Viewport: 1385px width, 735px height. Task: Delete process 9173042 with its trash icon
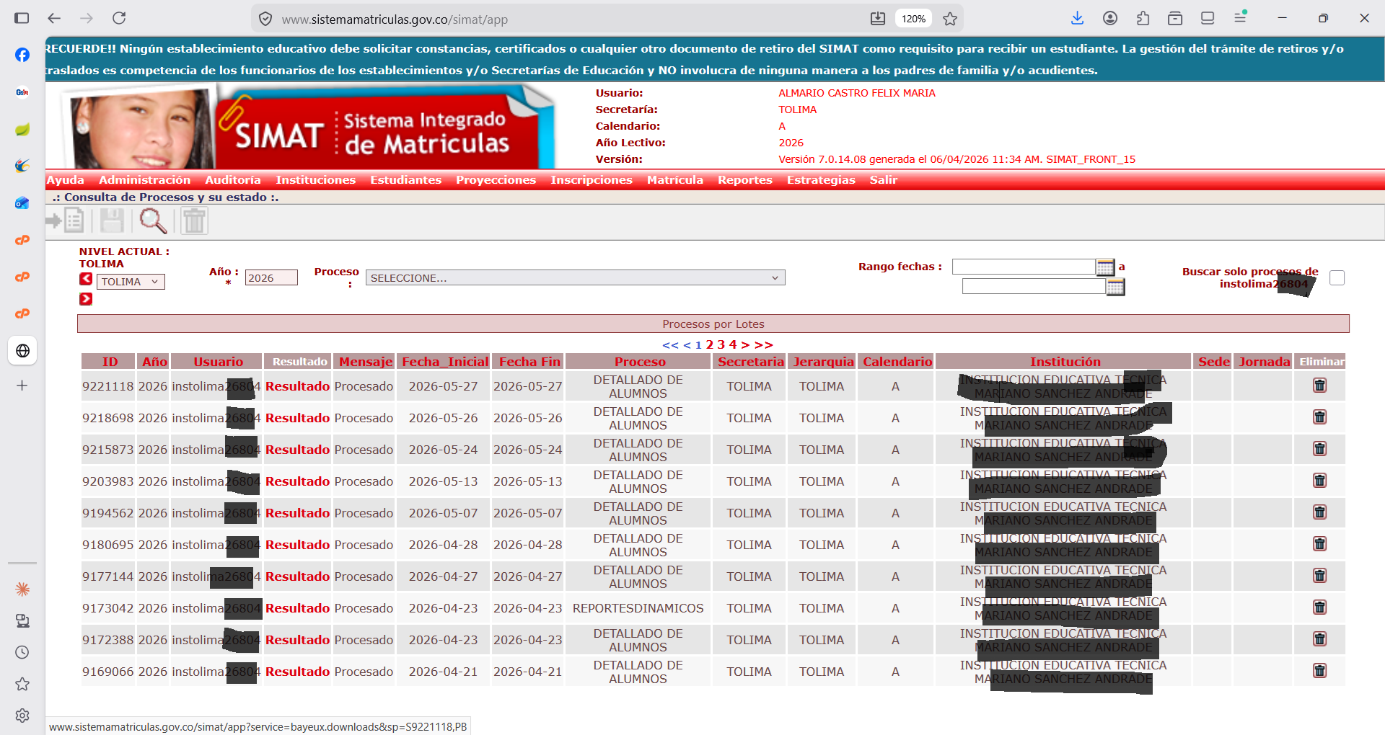click(x=1319, y=607)
